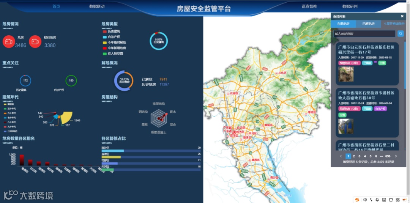Go to page 3 of results

[359, 156]
